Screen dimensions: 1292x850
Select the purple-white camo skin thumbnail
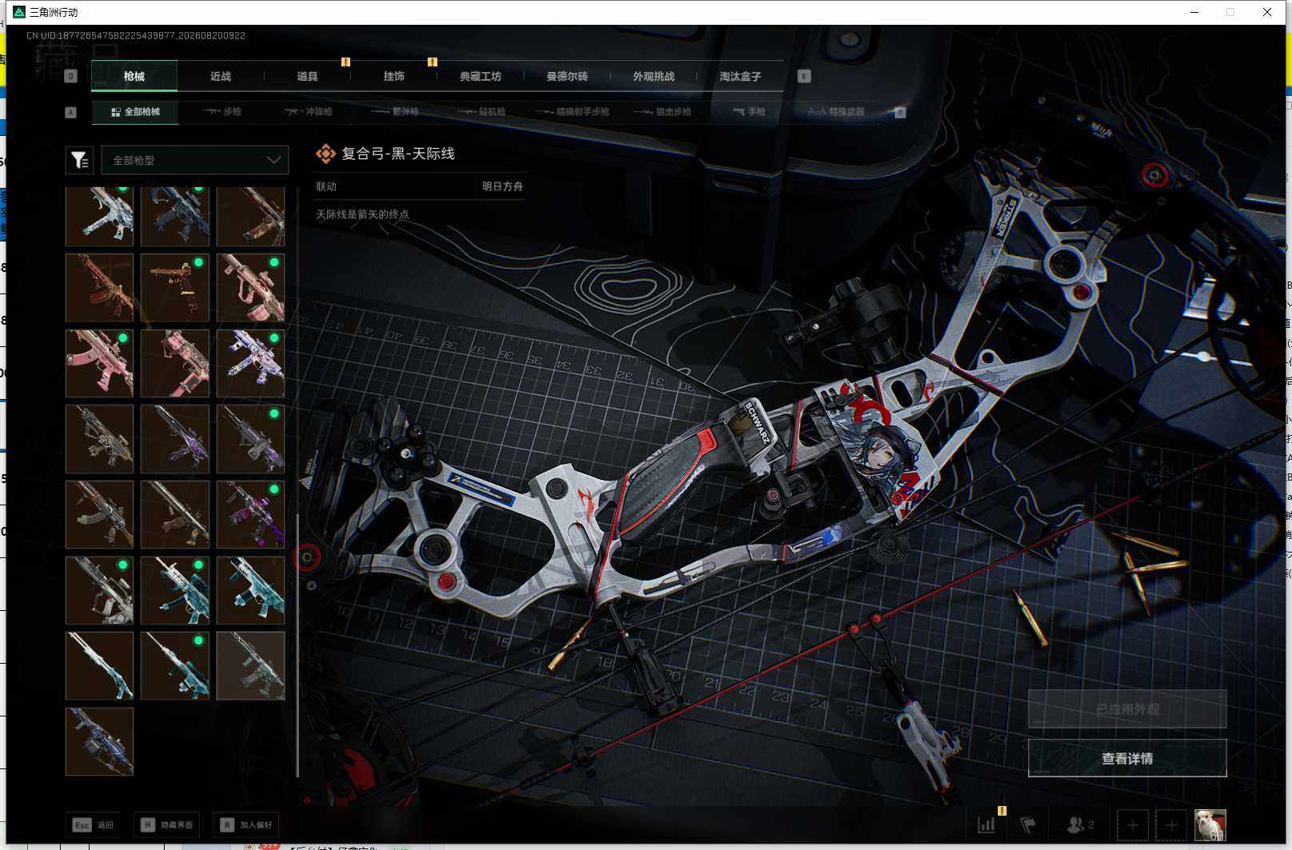[250, 364]
